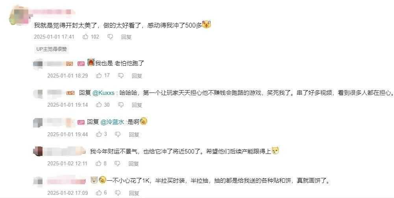394x198 pixels.
Task: Open the @泠蓝水 mention link
Action: pos(112,122)
